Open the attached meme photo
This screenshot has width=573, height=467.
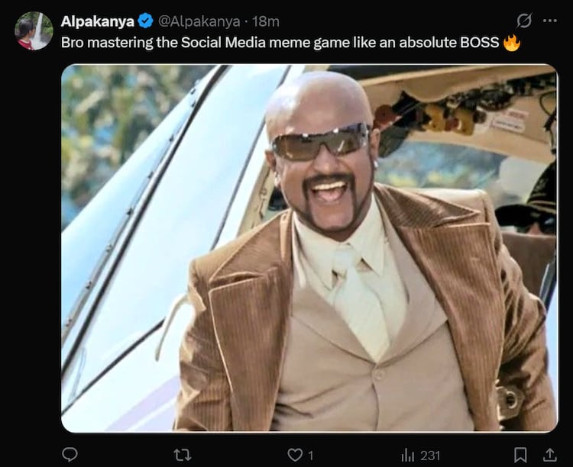(x=309, y=248)
